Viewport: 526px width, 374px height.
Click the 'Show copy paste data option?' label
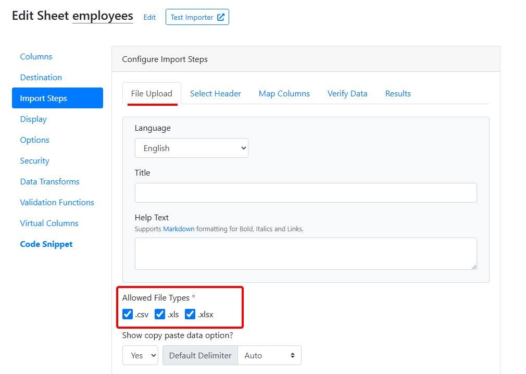[178, 335]
